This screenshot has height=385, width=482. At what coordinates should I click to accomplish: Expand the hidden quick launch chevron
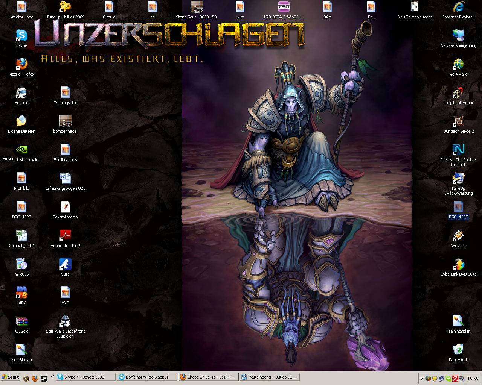(52, 376)
